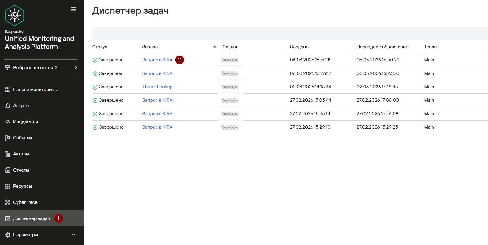Click created date 06.03.2026 16:23:12
Screen dimensions: 488x245
(x=310, y=73)
